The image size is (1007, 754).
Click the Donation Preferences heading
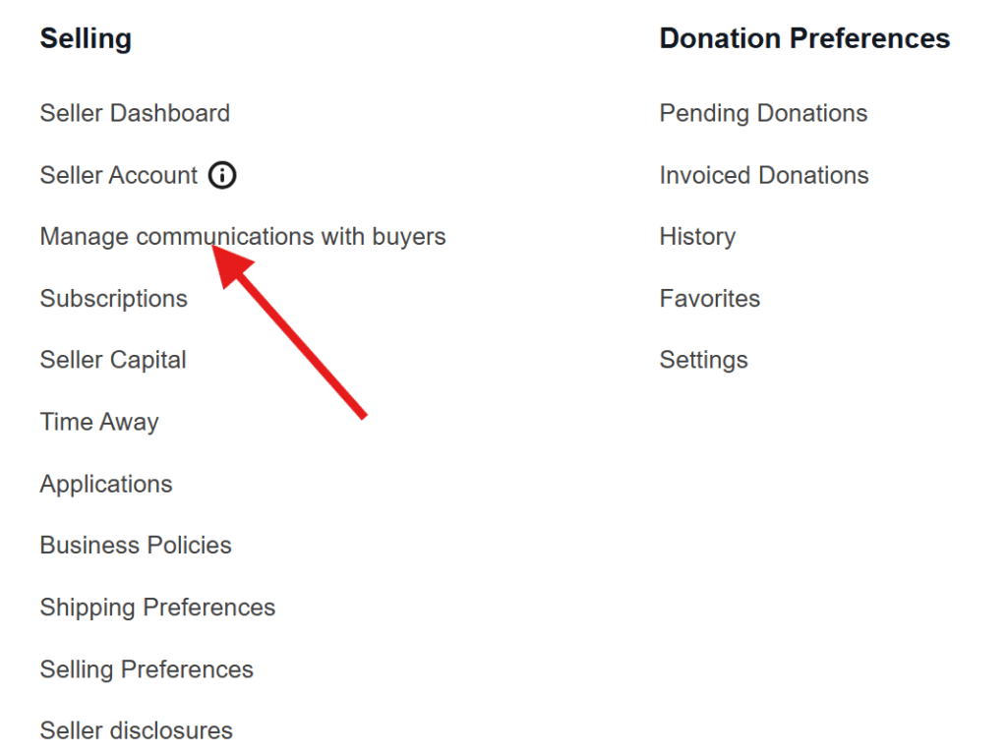(804, 39)
